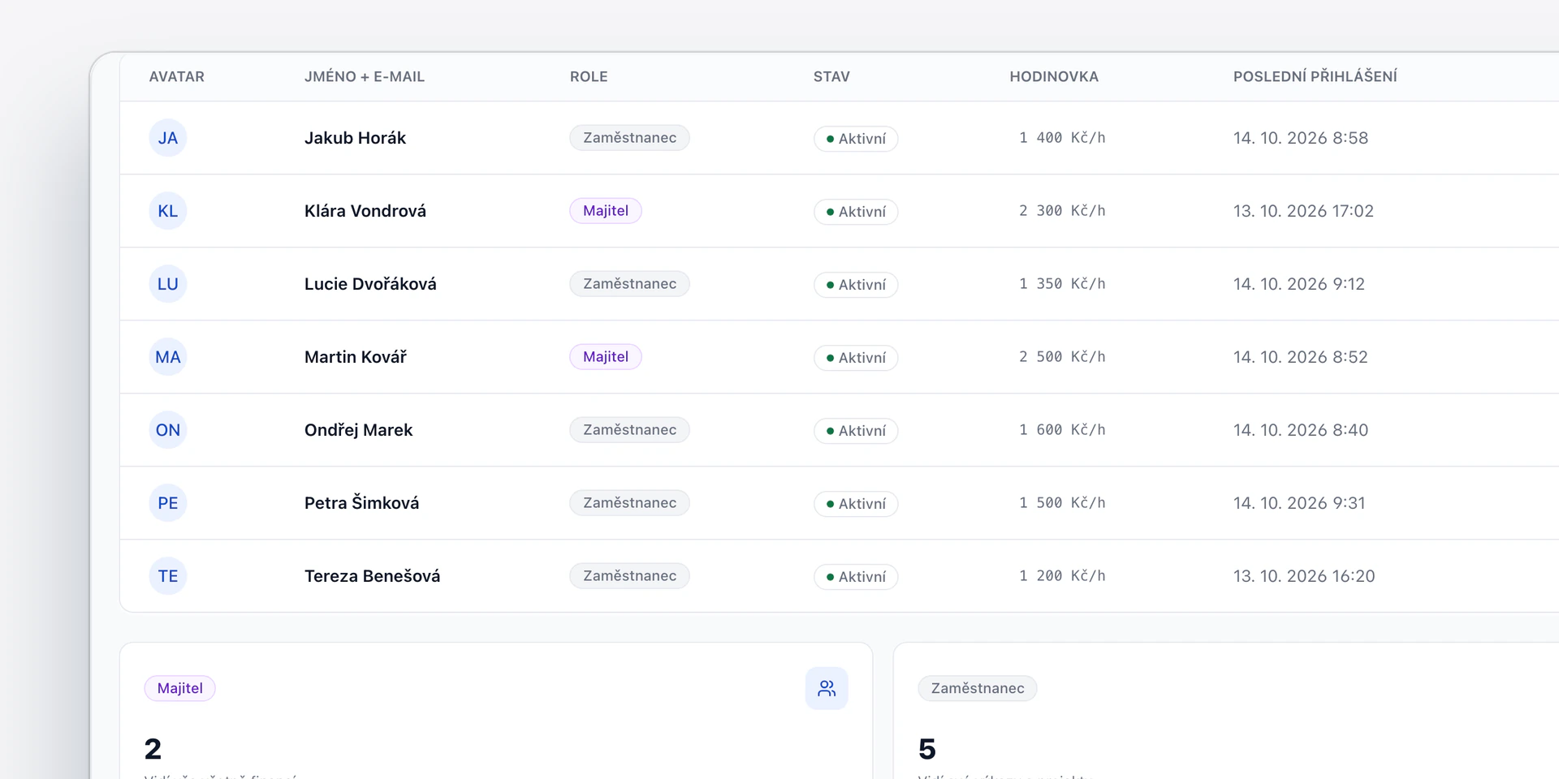Click the Zaměstnanec badge for Tereza Benešová
This screenshot has height=779, width=1559.
point(629,576)
